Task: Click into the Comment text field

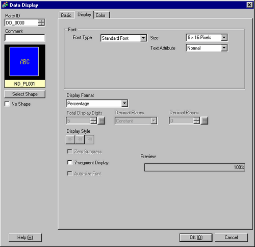Action: point(25,38)
